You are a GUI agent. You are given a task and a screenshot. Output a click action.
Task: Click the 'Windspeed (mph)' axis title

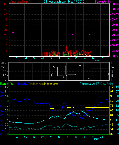(19, 2)
